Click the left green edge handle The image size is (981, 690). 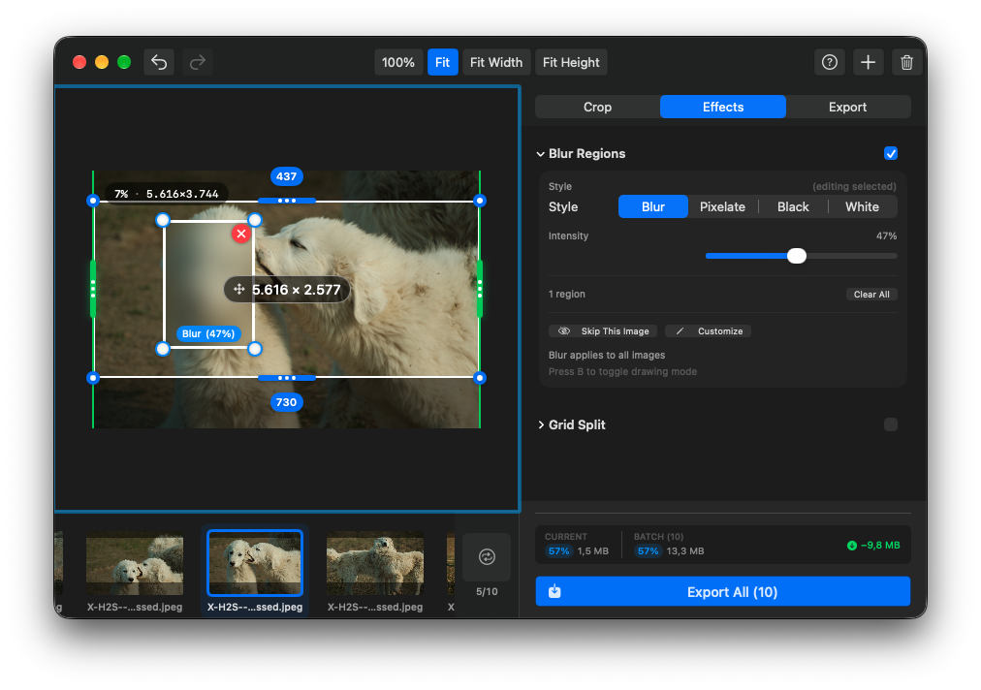tap(93, 289)
